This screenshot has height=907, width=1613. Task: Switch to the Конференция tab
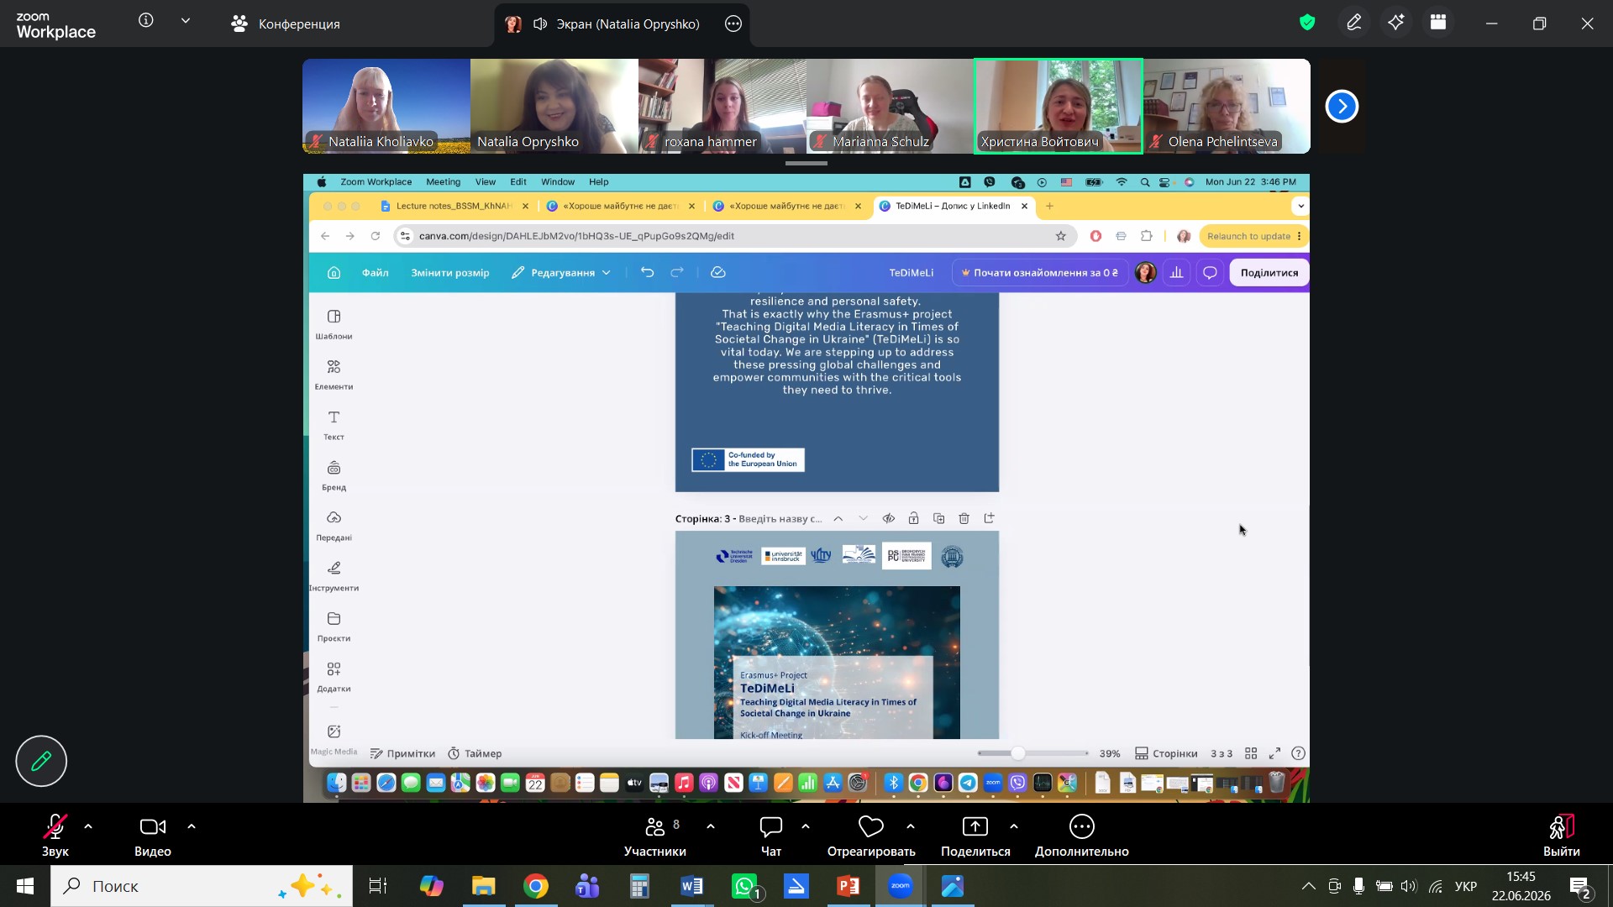pyautogui.click(x=286, y=24)
